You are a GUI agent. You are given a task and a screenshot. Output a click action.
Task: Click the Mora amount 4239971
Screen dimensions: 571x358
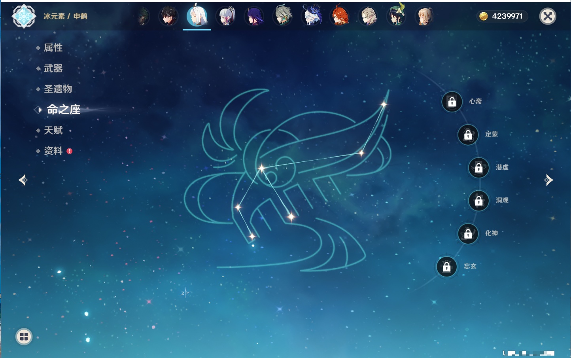pyautogui.click(x=507, y=16)
